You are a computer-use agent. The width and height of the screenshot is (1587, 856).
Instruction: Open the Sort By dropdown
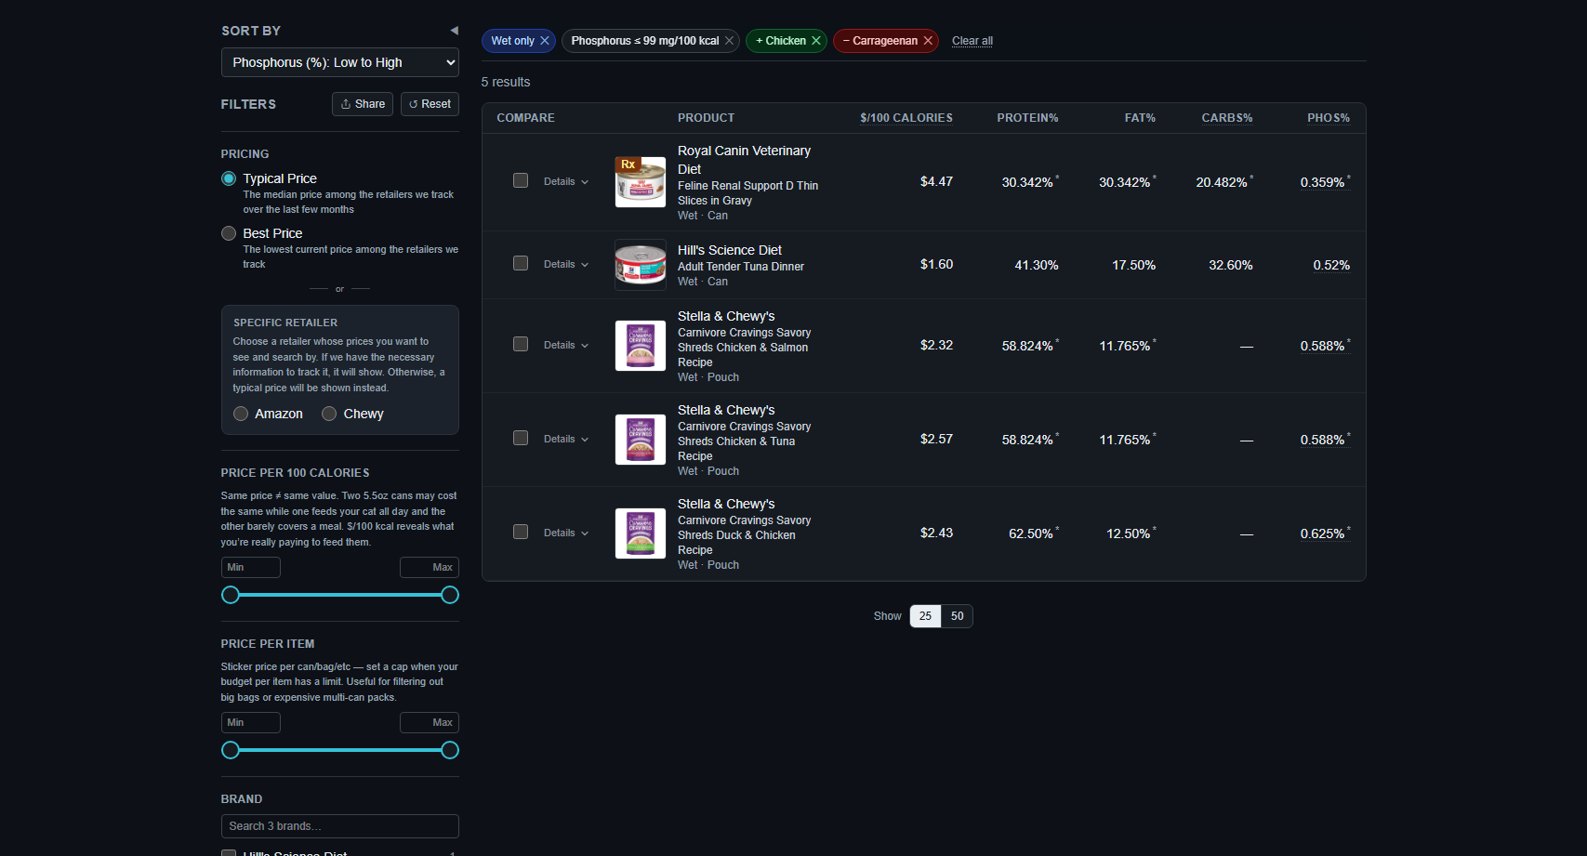(340, 62)
